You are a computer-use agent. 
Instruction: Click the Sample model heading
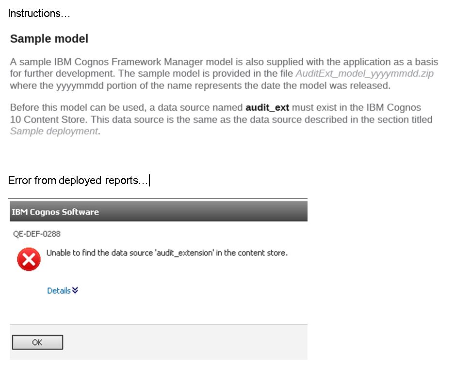coord(49,39)
